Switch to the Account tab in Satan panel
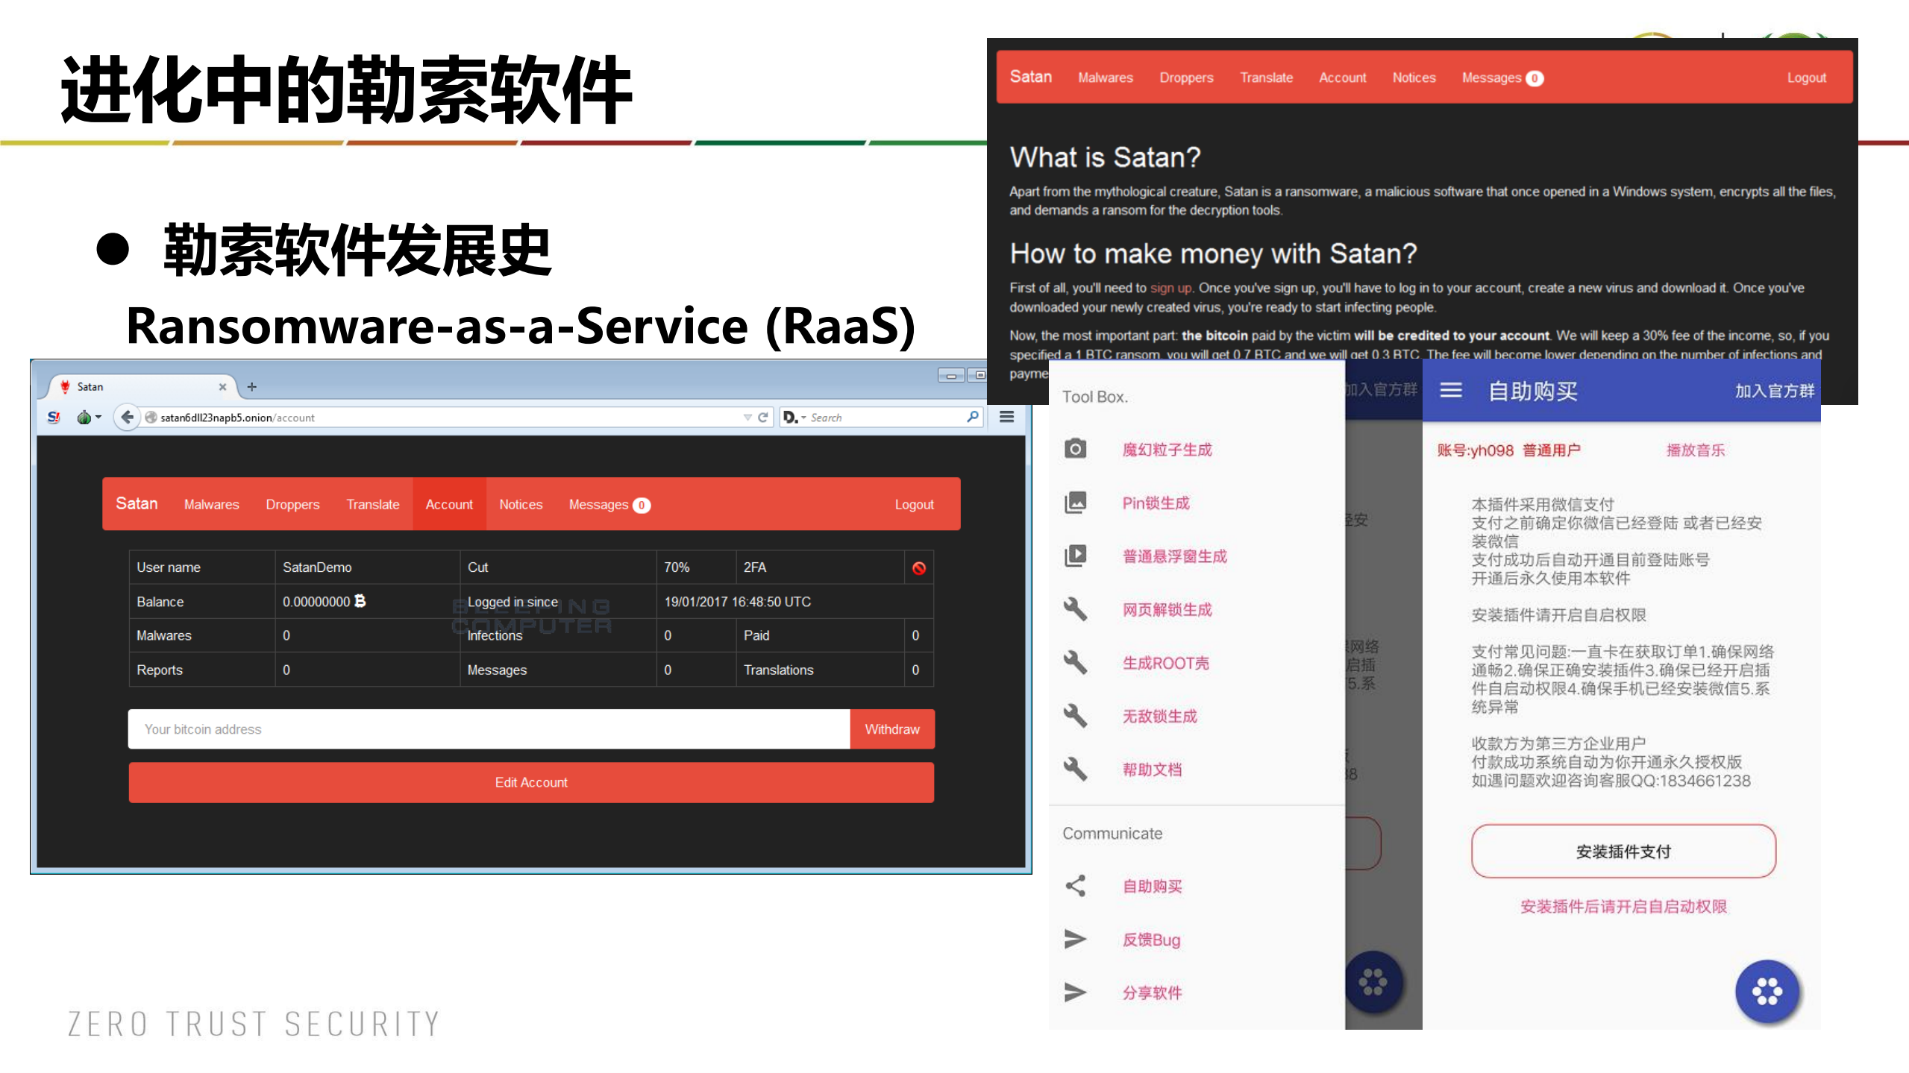1909x1073 pixels. pos(449,504)
